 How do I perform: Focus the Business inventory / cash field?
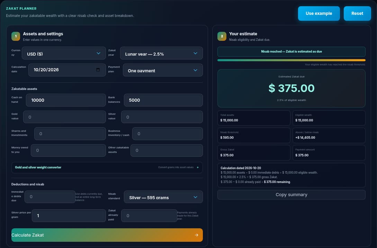[x=168, y=134]
